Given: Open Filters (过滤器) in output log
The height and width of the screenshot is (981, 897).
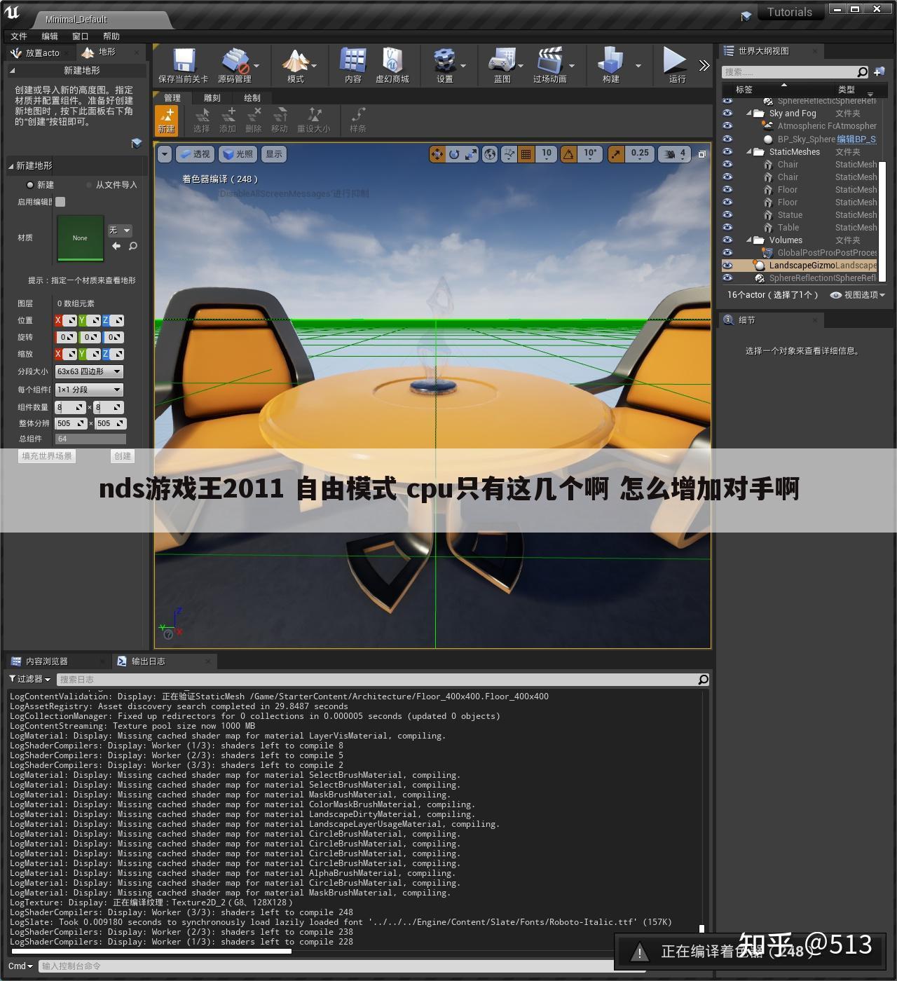Looking at the screenshot, I should coord(30,679).
